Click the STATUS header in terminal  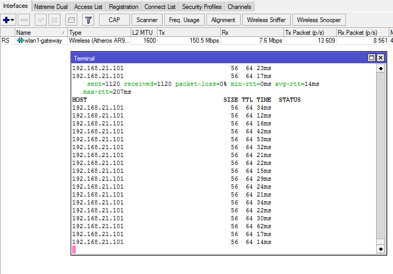tap(290, 100)
